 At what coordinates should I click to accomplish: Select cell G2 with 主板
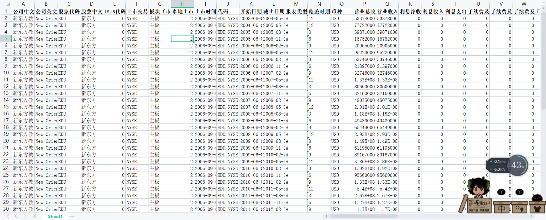point(160,18)
